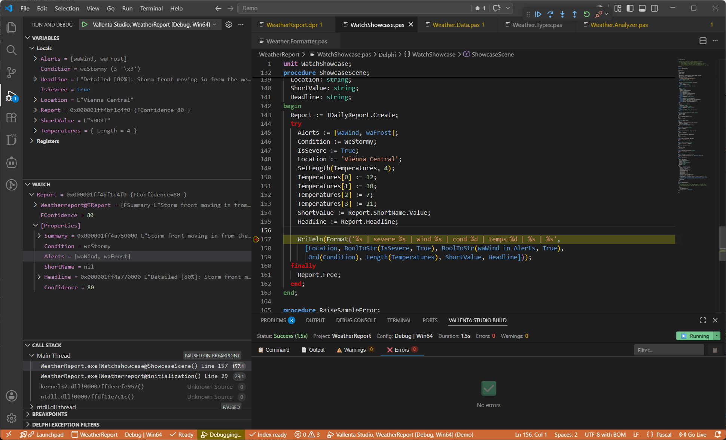
Task: Close the WatchShowcase.pas tab
Action: 411,24
